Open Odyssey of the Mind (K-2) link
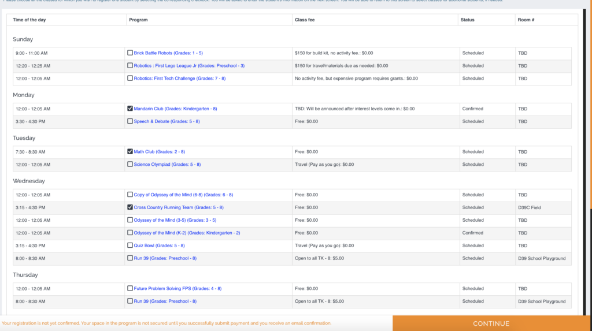The width and height of the screenshot is (592, 331). [x=187, y=233]
